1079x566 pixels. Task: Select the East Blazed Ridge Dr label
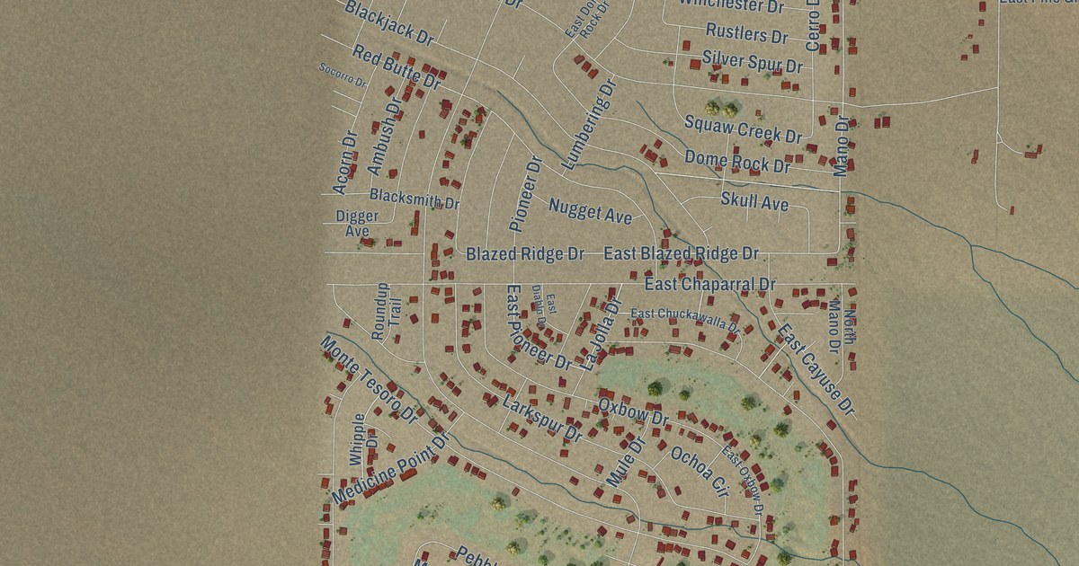click(x=681, y=254)
